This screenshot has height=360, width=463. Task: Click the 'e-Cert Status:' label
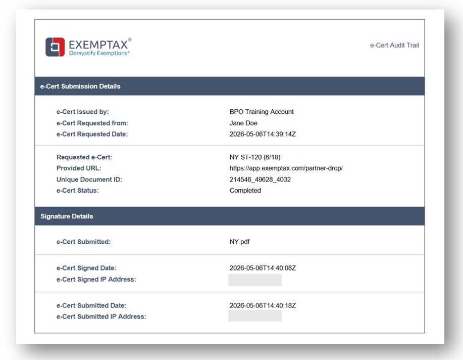78,191
